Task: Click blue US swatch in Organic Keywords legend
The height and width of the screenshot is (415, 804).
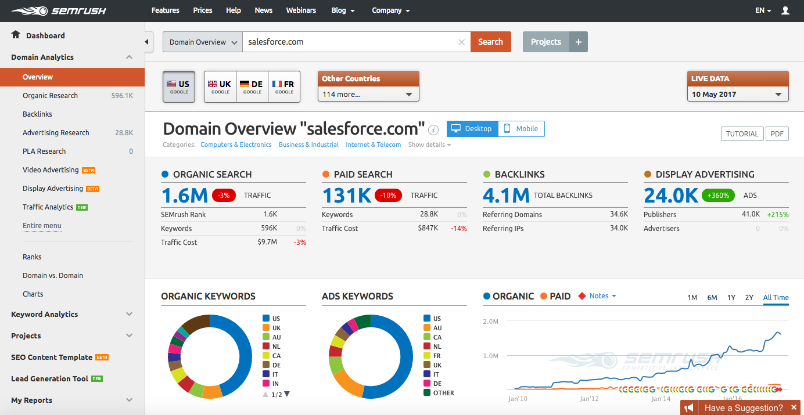Action: pyautogui.click(x=266, y=318)
